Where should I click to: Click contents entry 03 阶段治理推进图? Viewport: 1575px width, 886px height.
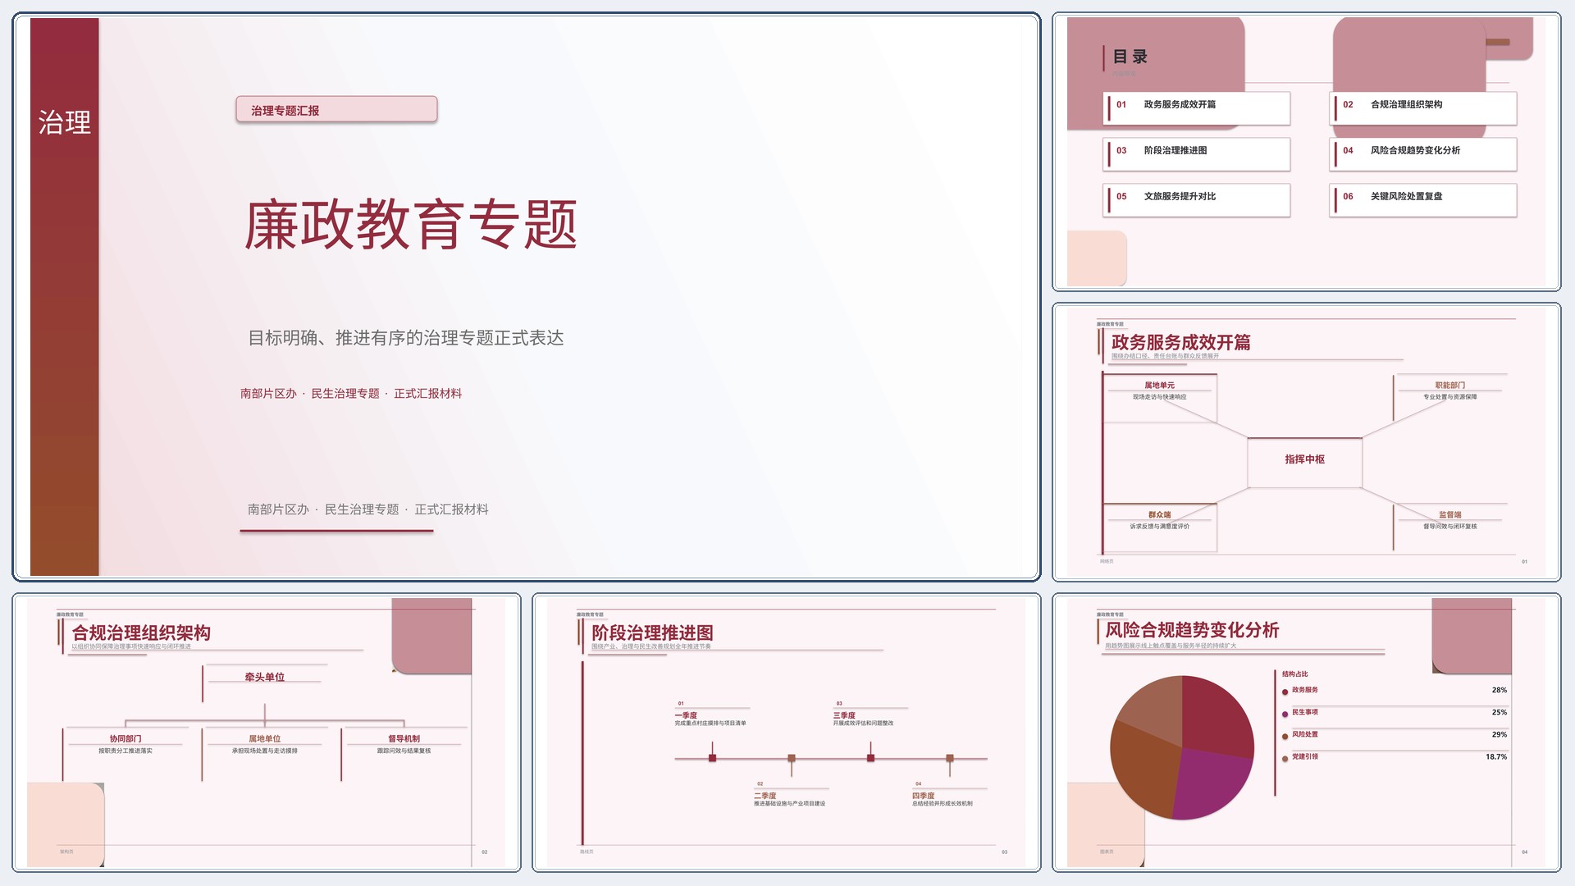click(1197, 153)
